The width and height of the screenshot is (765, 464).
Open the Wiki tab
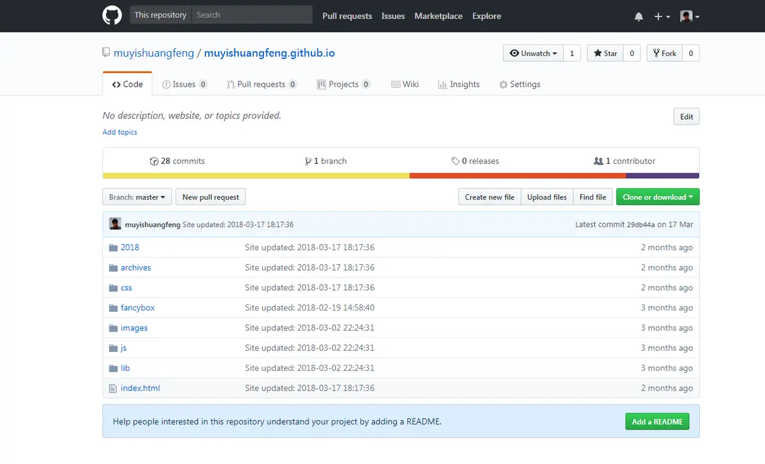(x=405, y=84)
